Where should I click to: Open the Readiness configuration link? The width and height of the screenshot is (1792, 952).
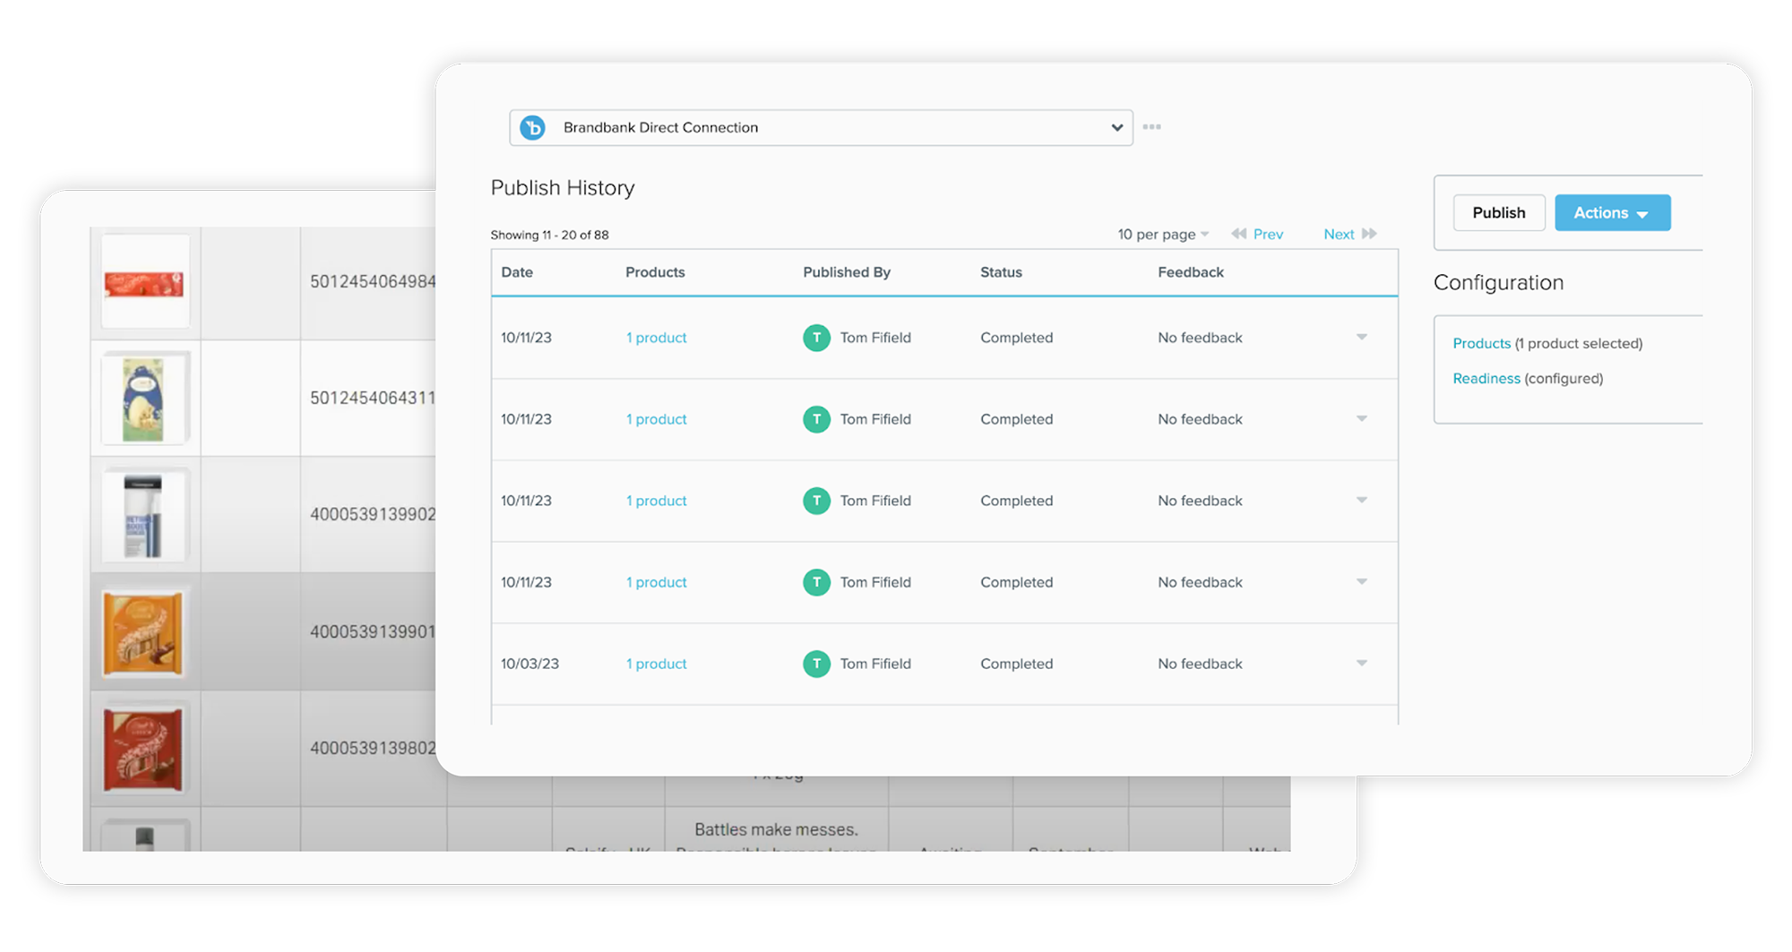pyautogui.click(x=1486, y=379)
